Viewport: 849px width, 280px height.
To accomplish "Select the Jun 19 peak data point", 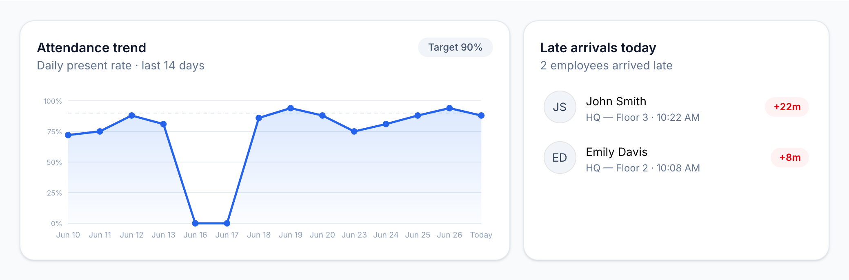I will click(x=291, y=108).
